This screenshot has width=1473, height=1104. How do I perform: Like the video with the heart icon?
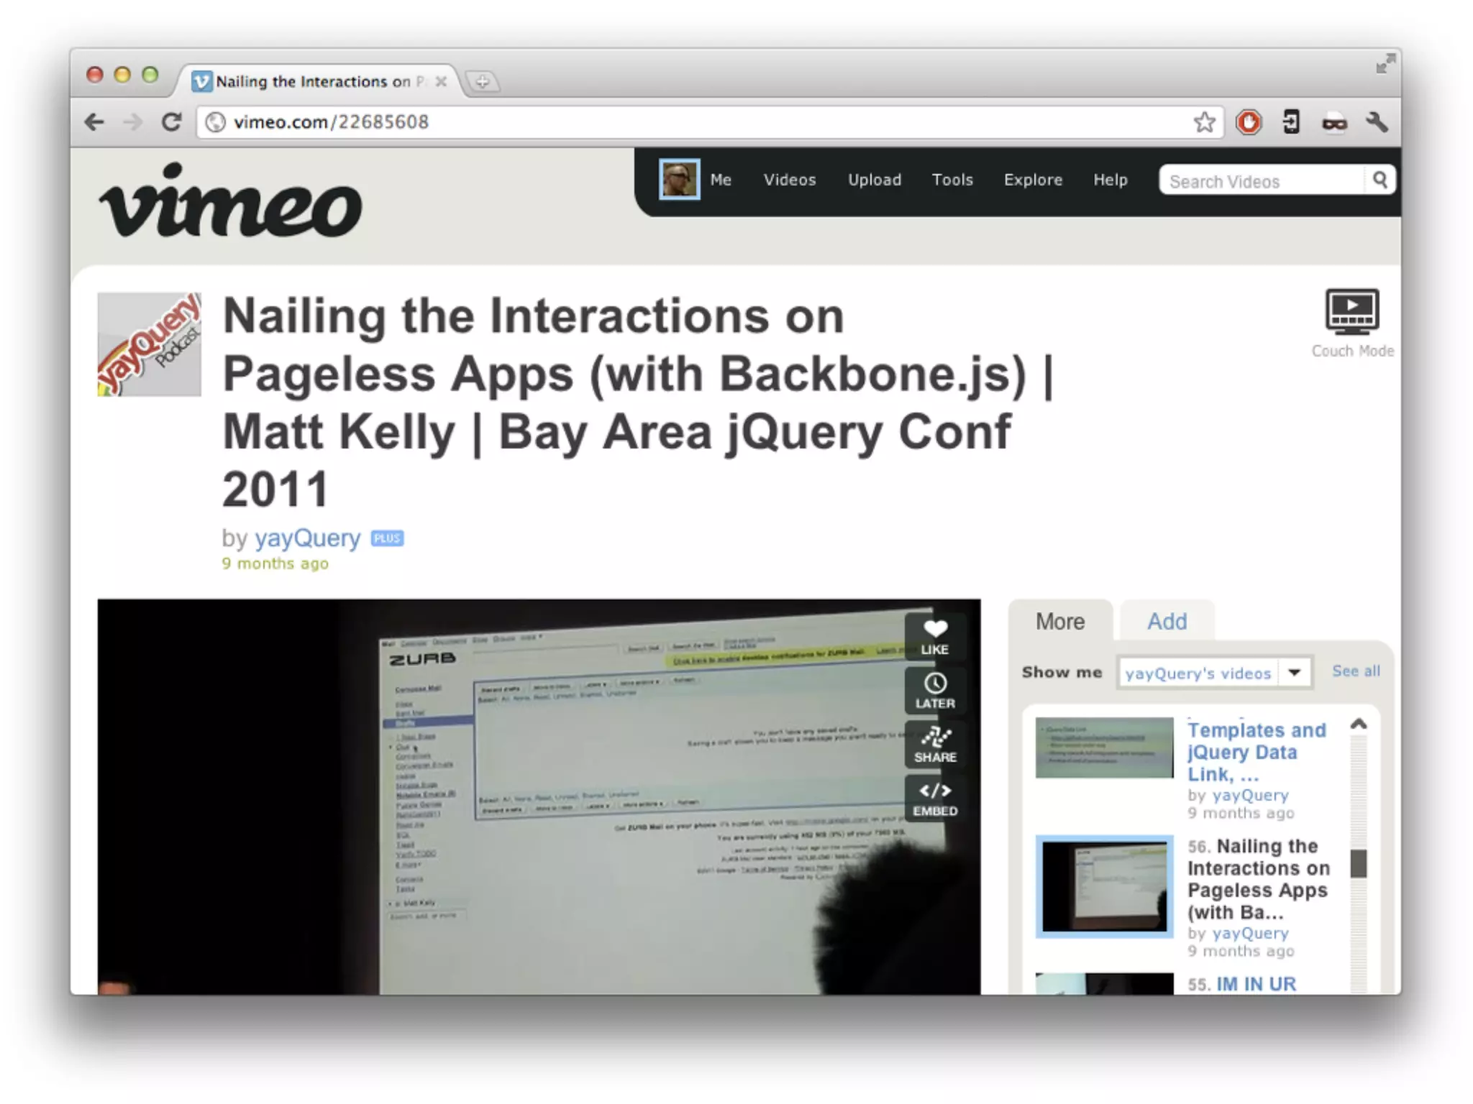[935, 637]
